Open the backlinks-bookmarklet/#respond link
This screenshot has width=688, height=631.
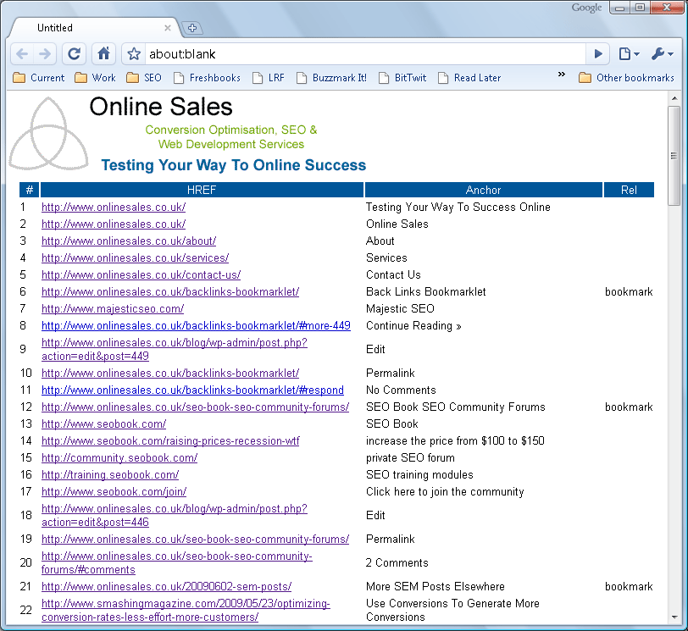click(x=192, y=390)
